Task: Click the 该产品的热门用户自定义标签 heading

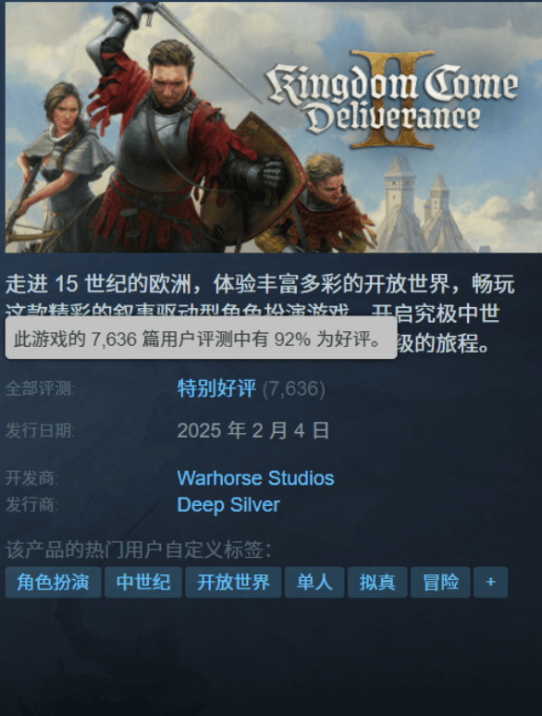Action: click(x=139, y=549)
